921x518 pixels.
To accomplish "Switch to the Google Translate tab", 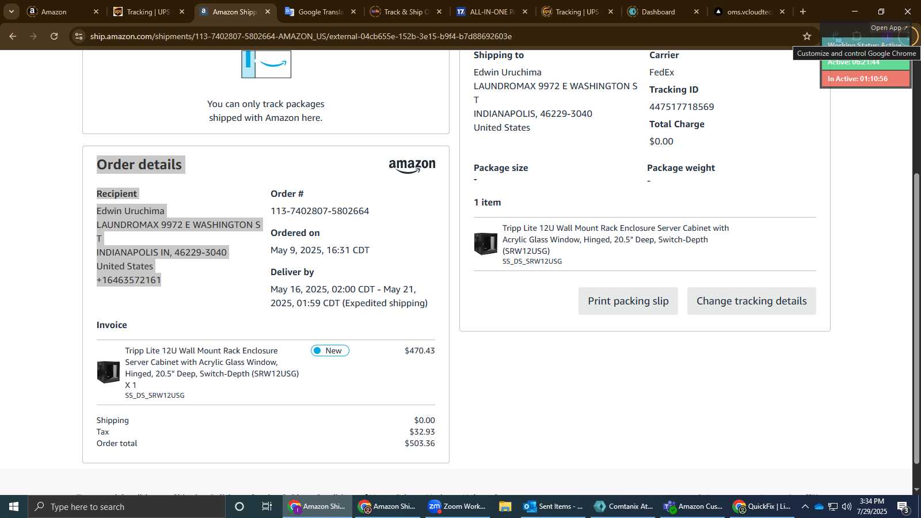I will pyautogui.click(x=320, y=12).
